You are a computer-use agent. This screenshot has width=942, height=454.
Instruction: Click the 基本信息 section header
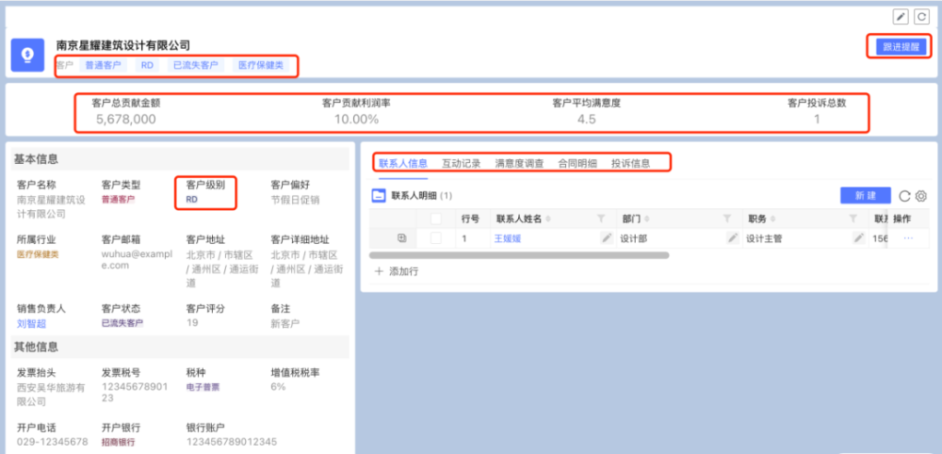click(x=180, y=159)
